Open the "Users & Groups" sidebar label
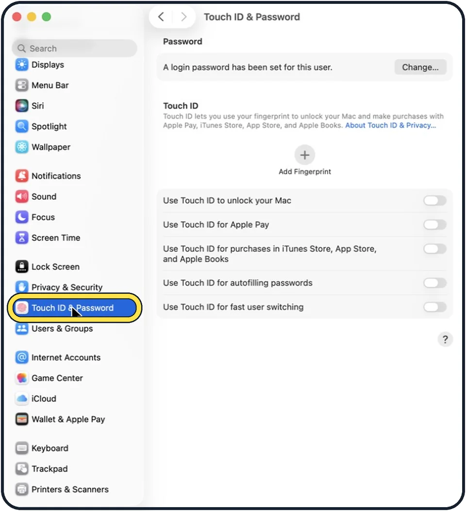 tap(62, 329)
